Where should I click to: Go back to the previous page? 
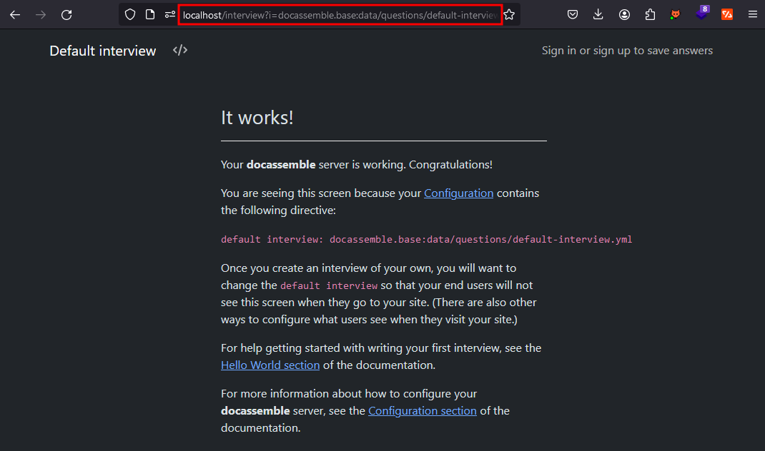[15, 15]
